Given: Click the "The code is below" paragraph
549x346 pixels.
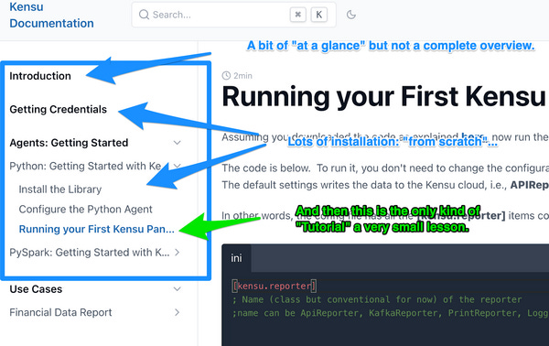Looking at the screenshot, I should [x=385, y=168].
